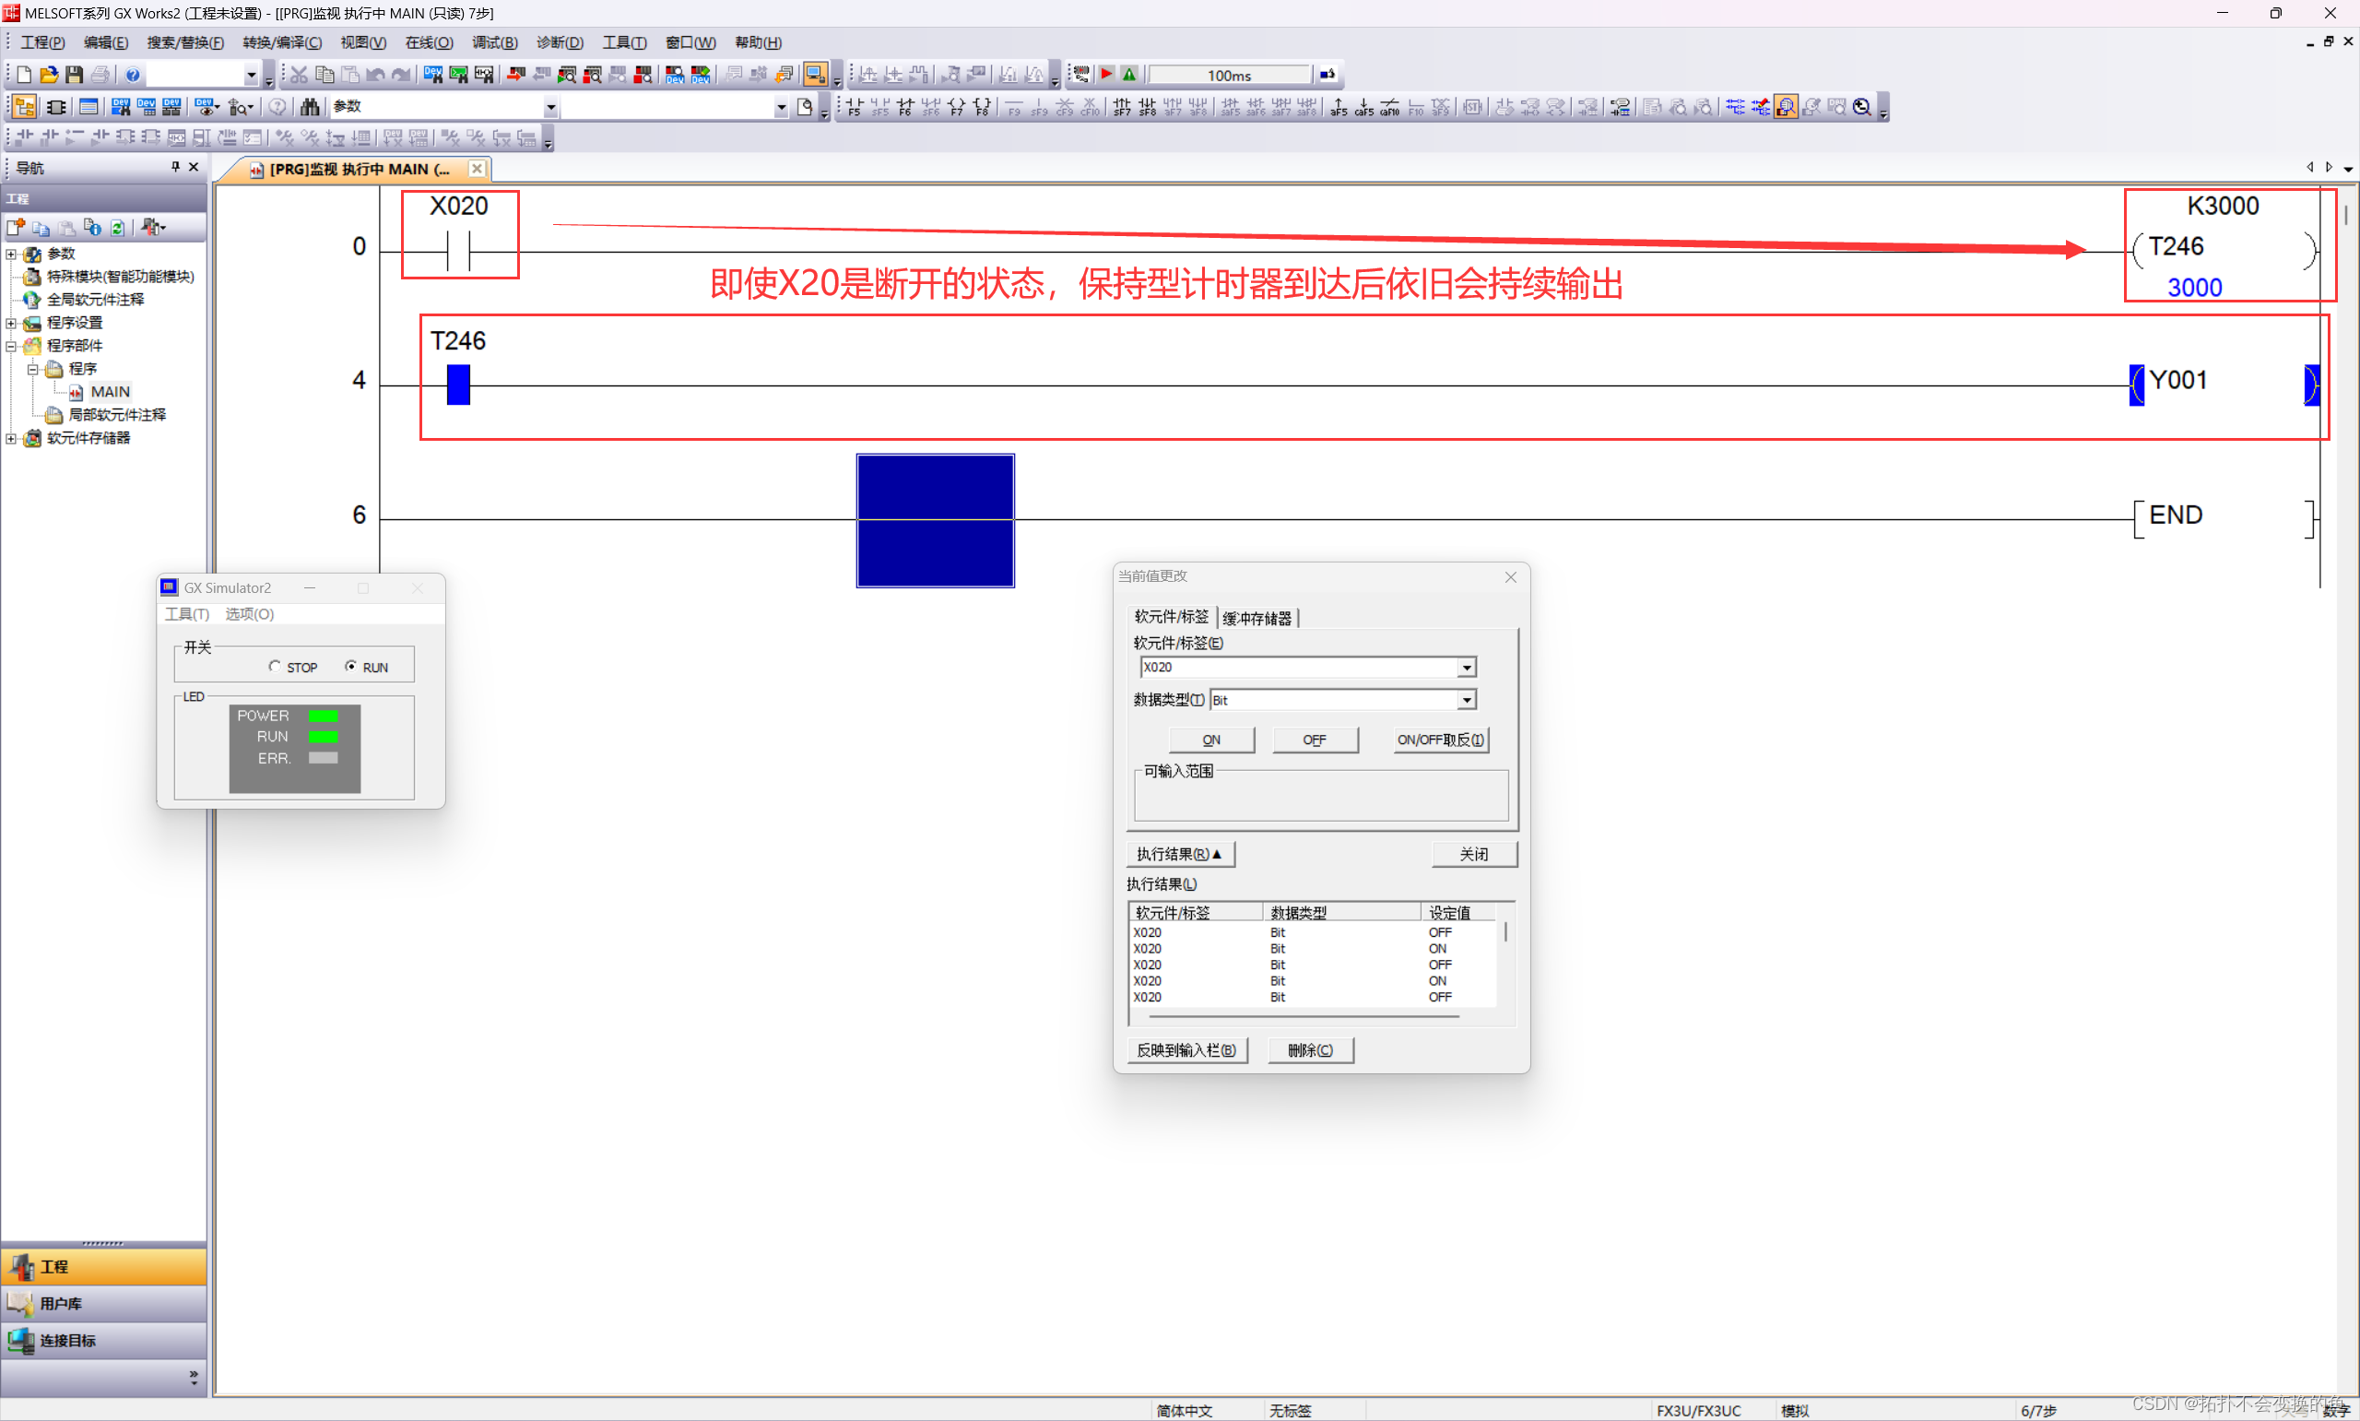Open the 数据类型 Bit dropdown
Viewport: 2360px width, 1421px height.
point(1466,700)
